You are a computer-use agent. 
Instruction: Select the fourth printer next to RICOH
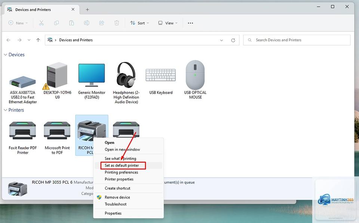point(126,129)
